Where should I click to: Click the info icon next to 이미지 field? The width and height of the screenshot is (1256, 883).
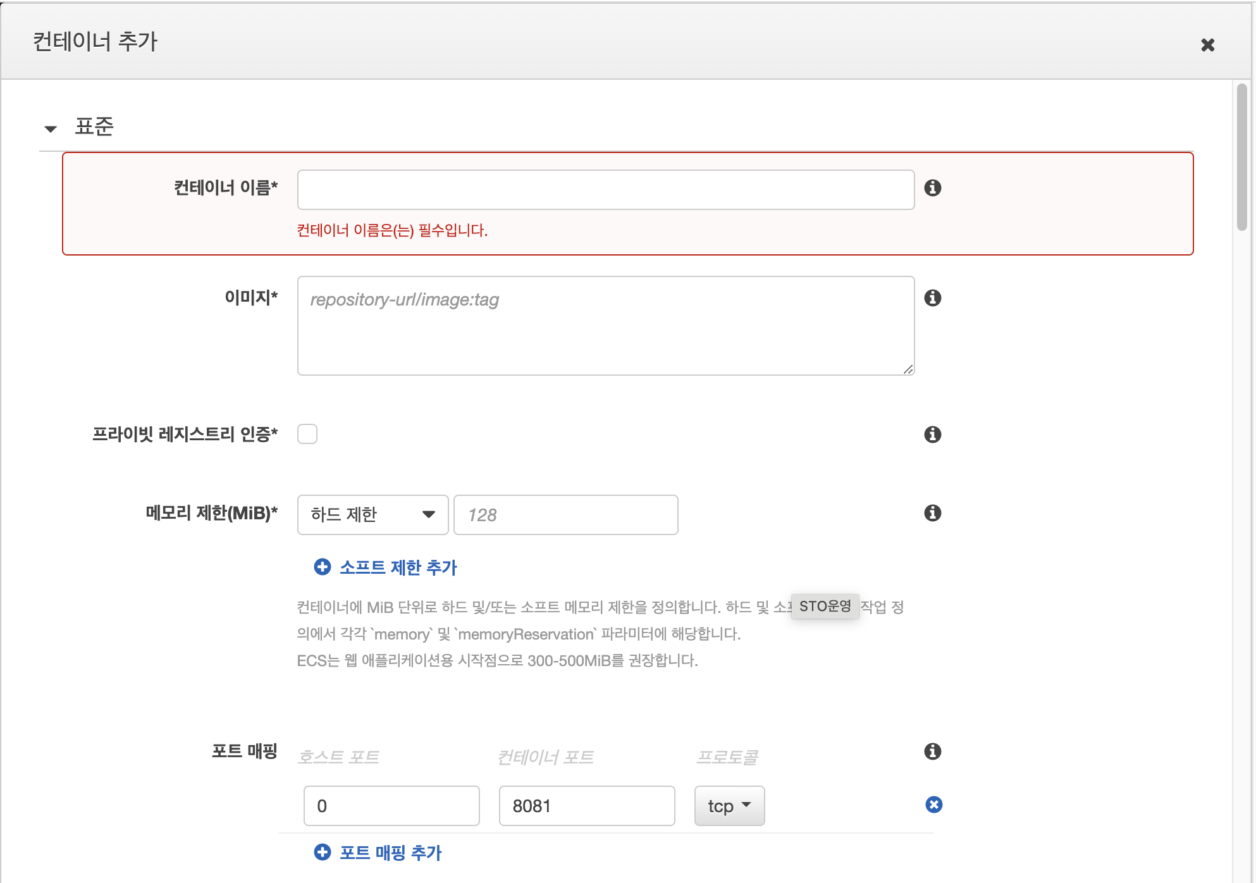(934, 299)
